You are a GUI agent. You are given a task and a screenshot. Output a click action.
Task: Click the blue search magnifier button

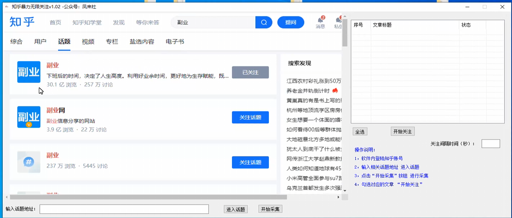point(264,22)
